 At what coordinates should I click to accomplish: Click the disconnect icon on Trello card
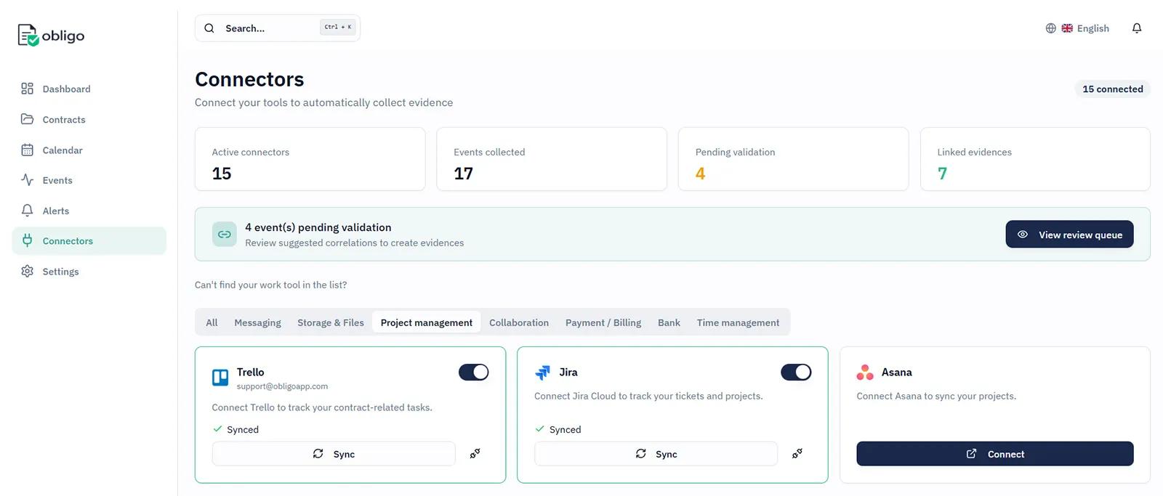point(475,454)
